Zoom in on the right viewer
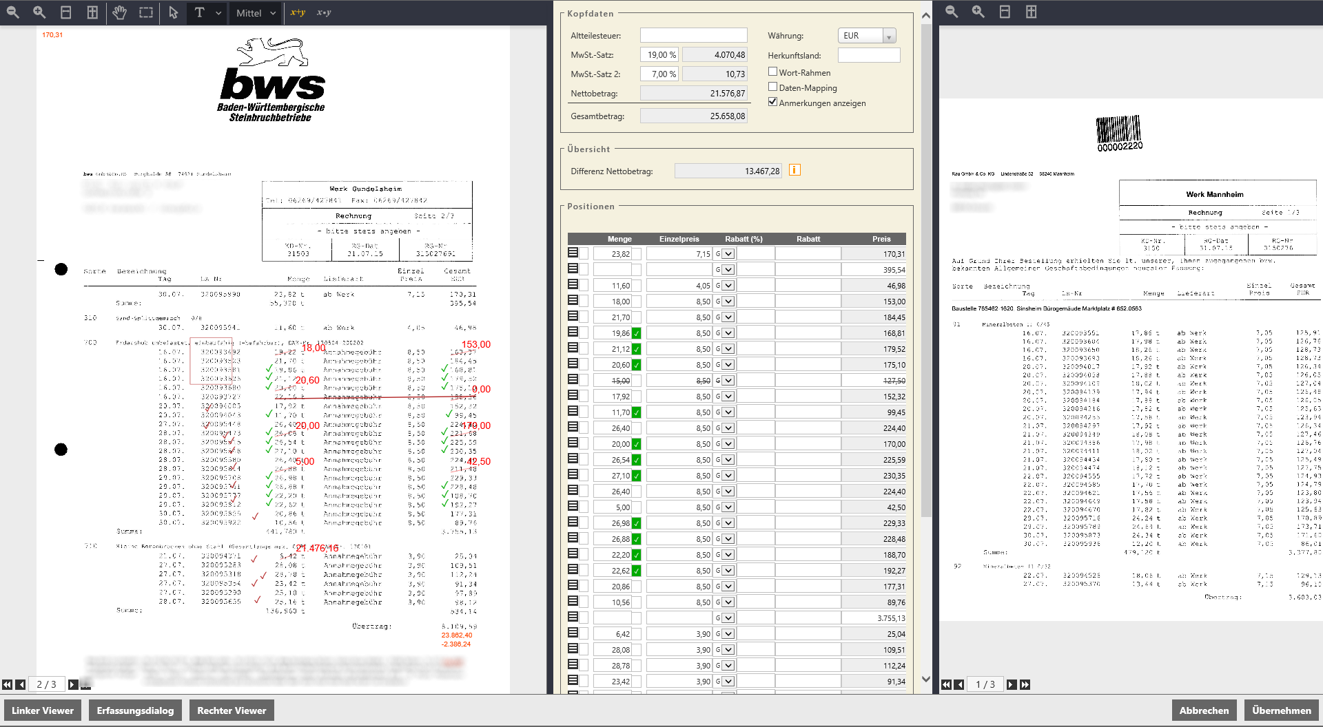1323x727 pixels. pyautogui.click(x=978, y=12)
